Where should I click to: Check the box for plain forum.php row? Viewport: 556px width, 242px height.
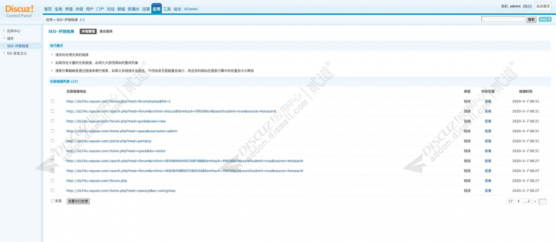pos(53,180)
